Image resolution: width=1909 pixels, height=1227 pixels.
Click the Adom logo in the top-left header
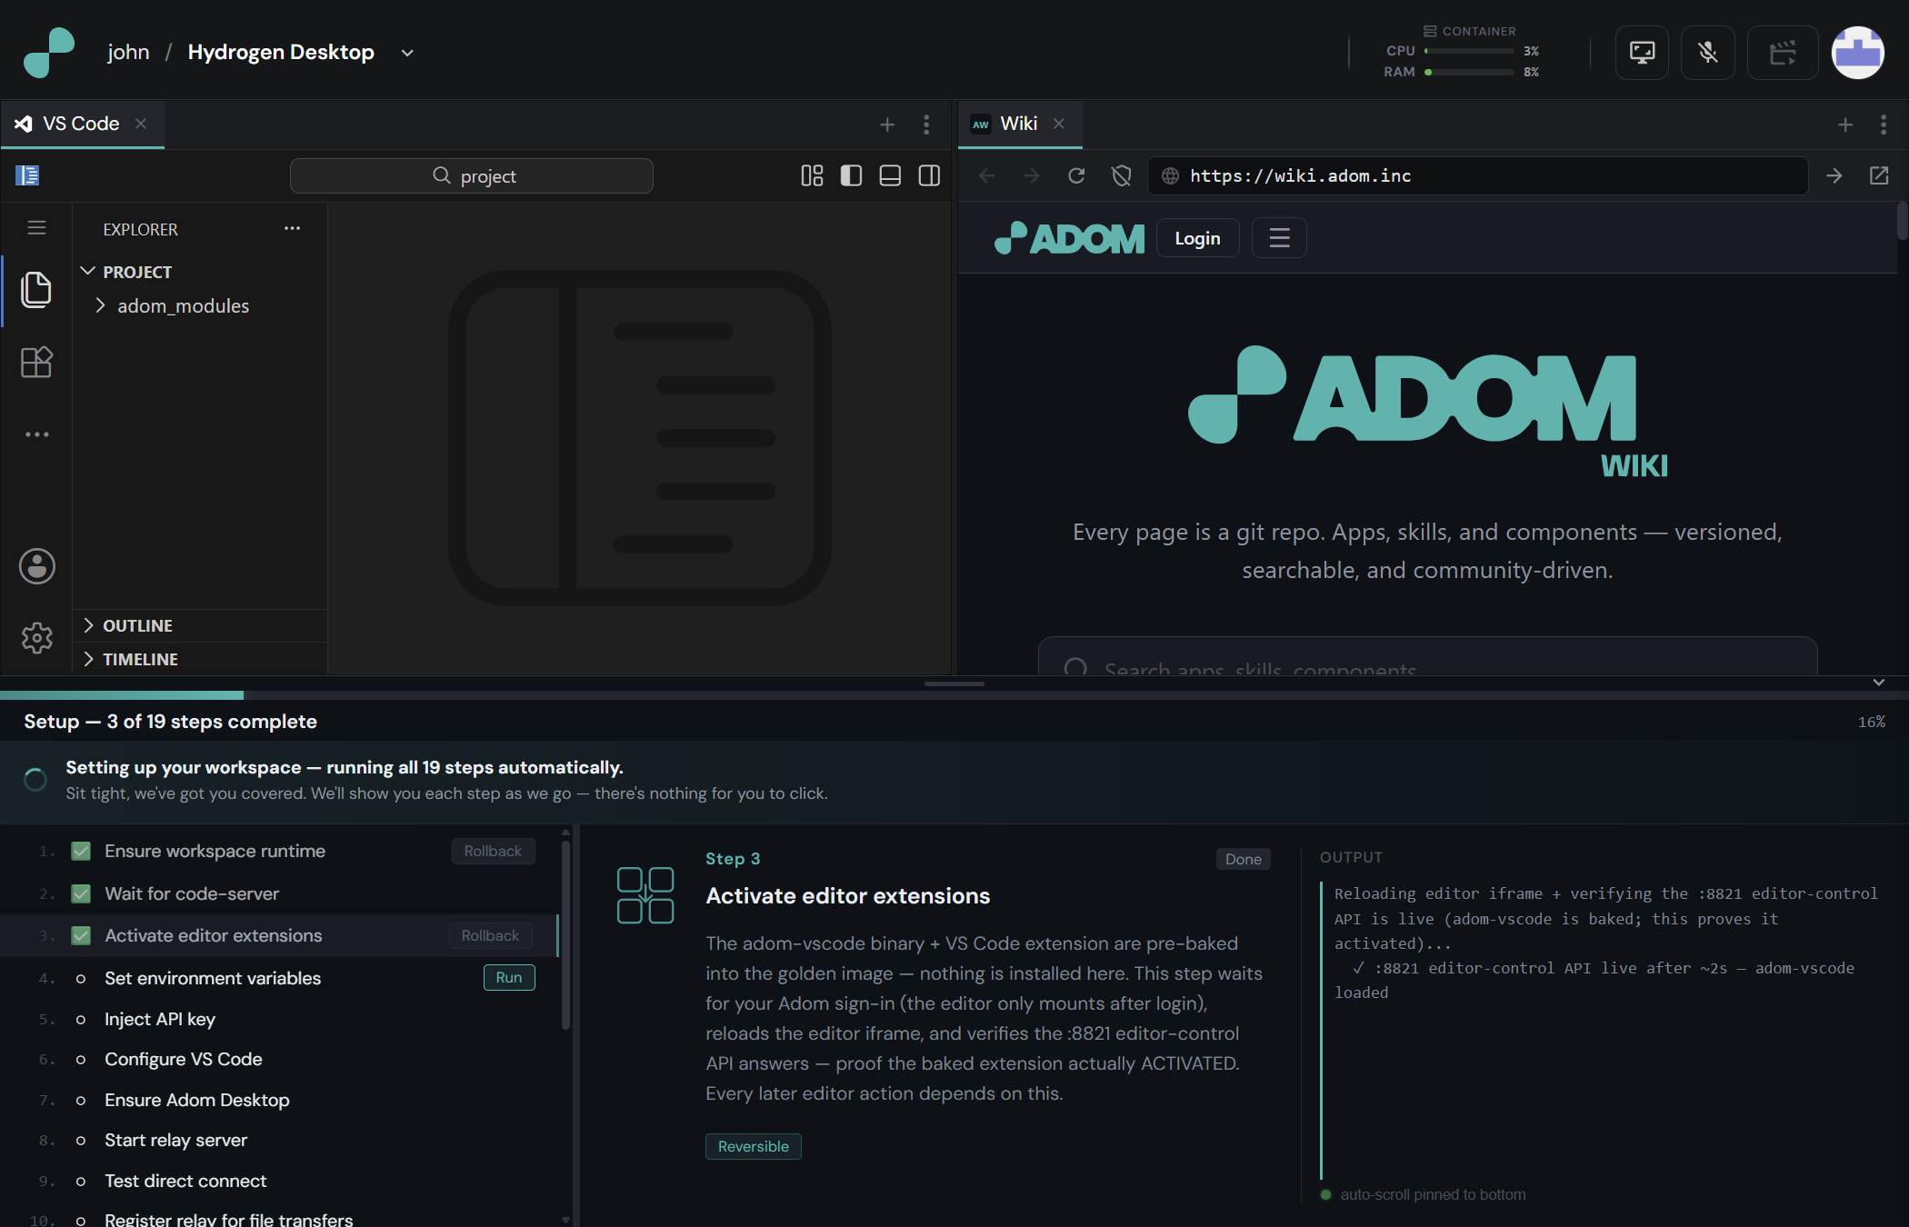point(49,53)
